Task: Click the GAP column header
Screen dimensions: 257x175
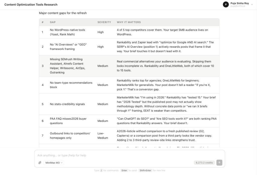Action: tap(53, 22)
